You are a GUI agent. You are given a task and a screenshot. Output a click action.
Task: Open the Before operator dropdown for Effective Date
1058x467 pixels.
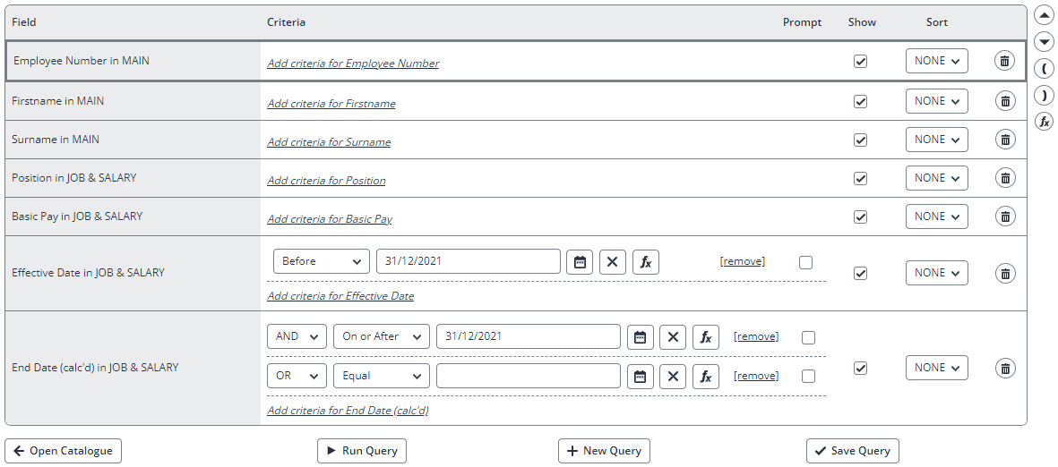pyautogui.click(x=322, y=262)
